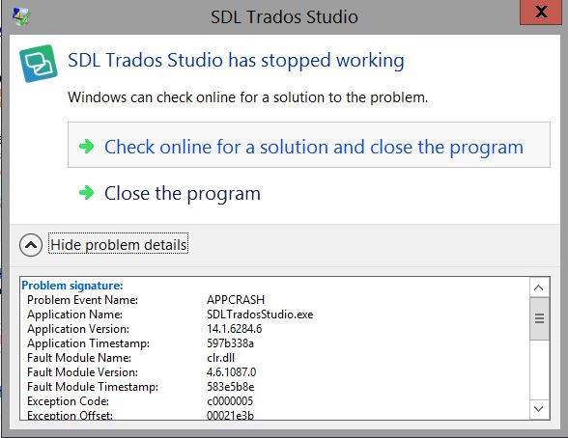
Task: Click the Application Version label
Action: click(78, 329)
